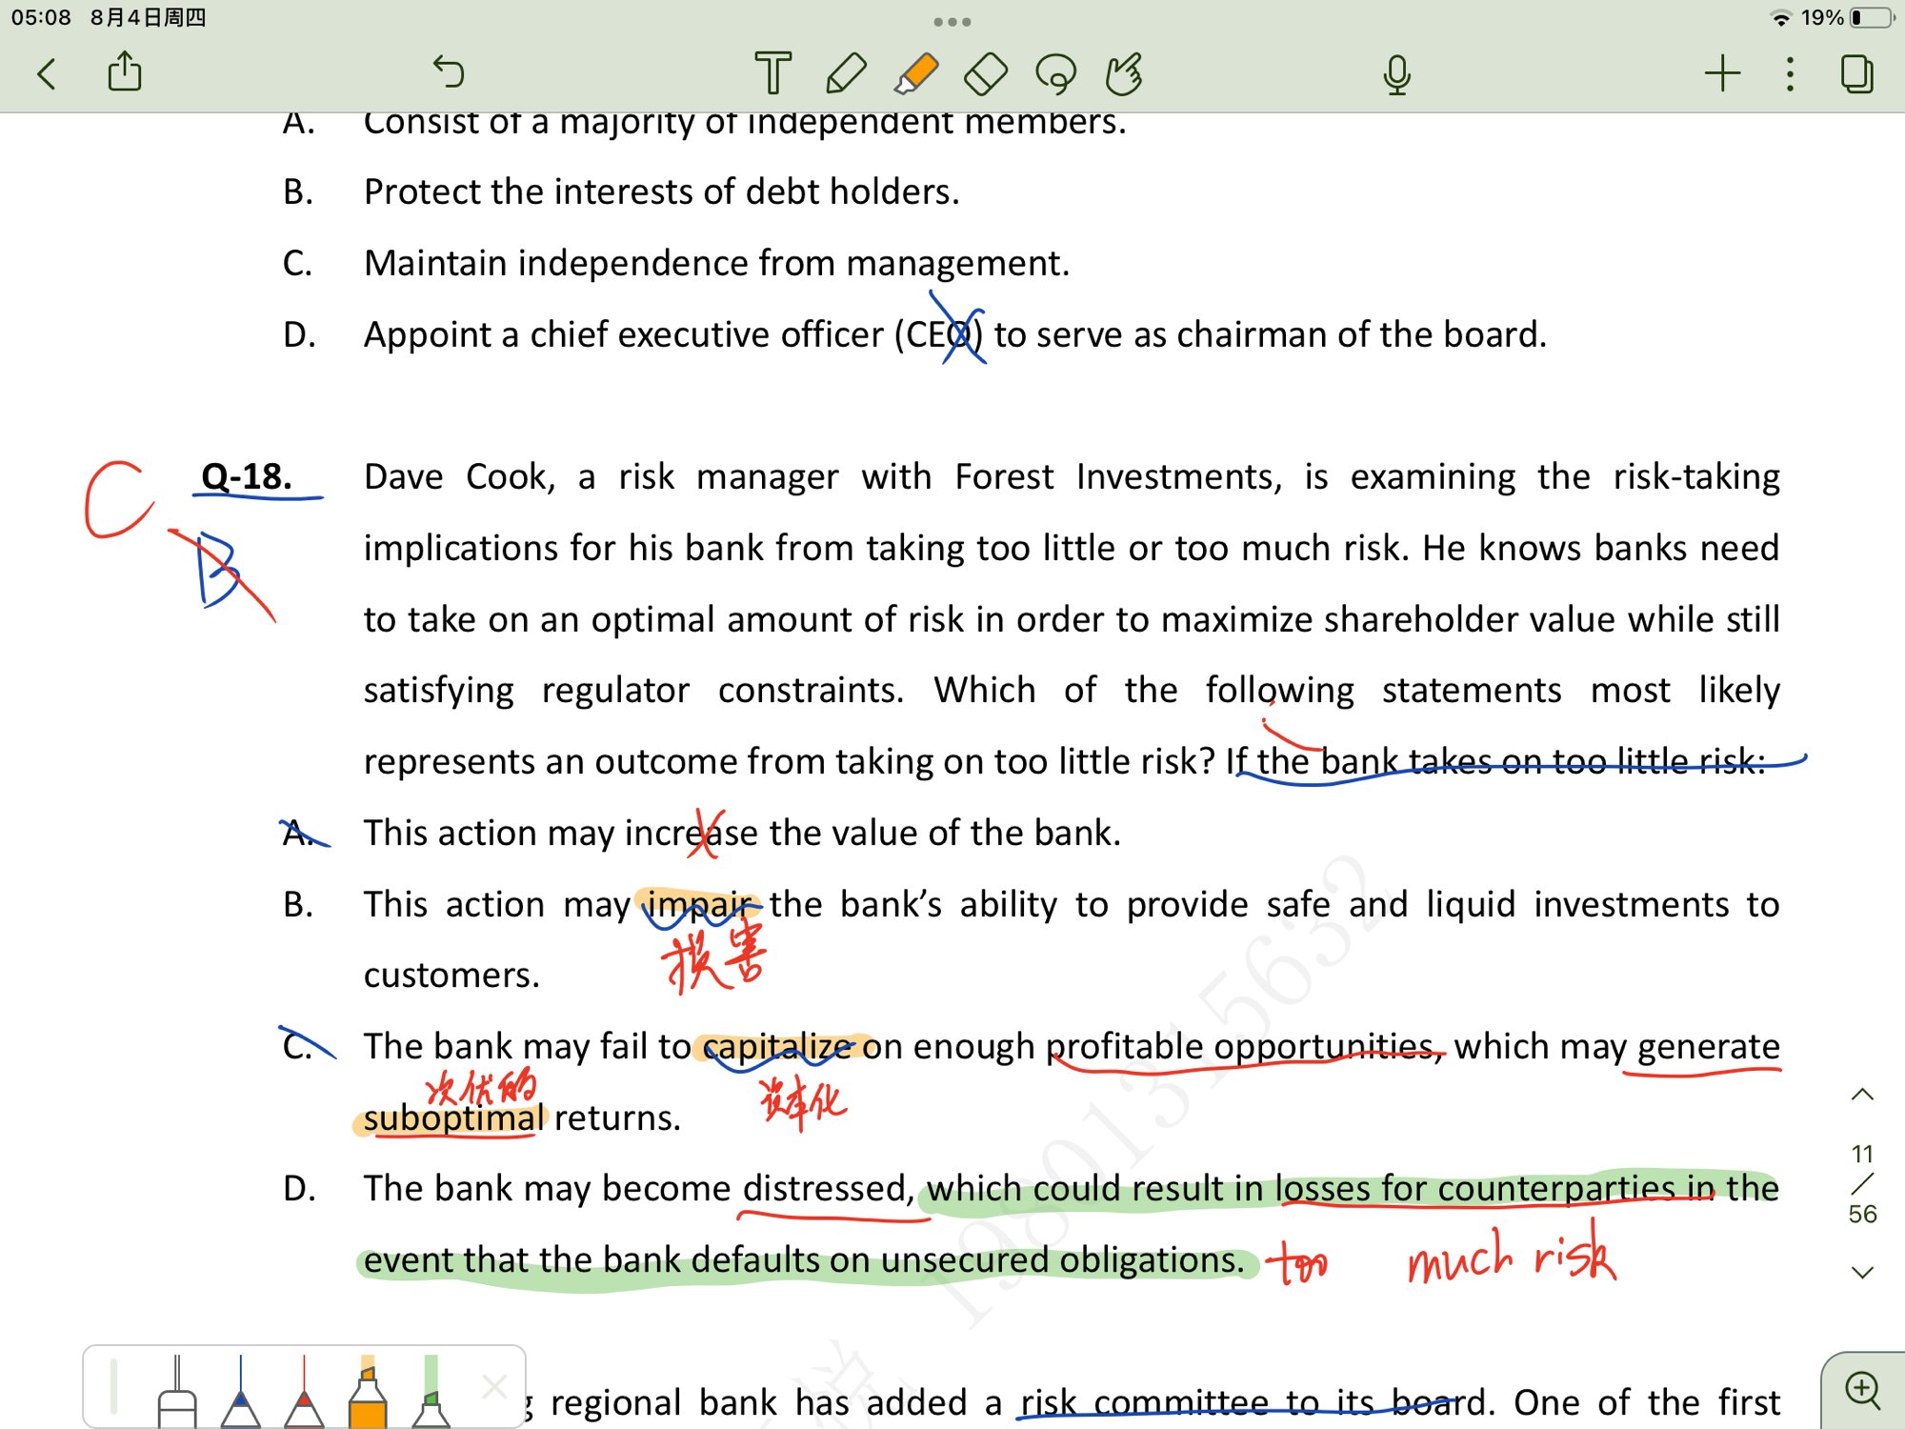Select the orange Highlighter tool in the top toolbar
This screenshot has width=1905, height=1429.
point(916,73)
